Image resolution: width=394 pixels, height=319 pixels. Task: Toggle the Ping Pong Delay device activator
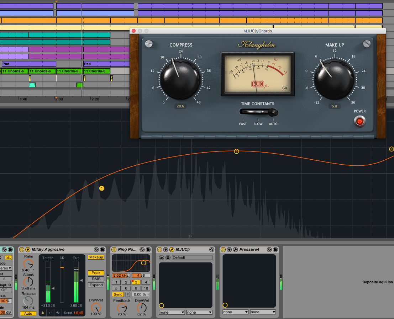[x=114, y=250]
